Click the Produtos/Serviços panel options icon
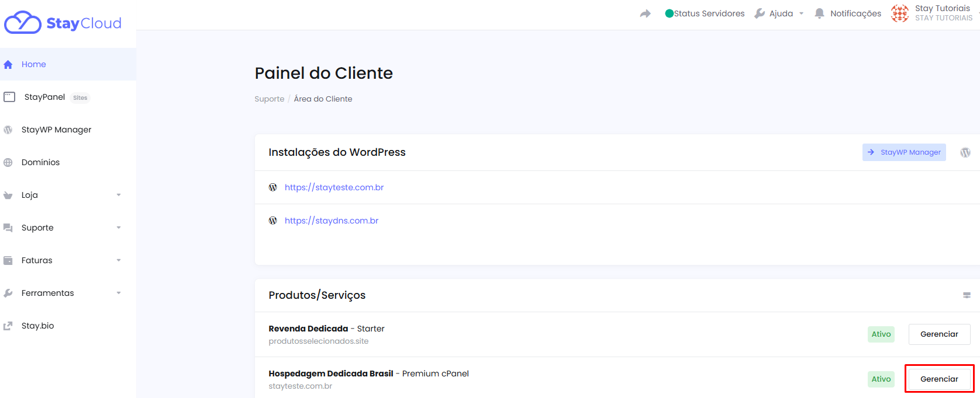 coord(967,295)
